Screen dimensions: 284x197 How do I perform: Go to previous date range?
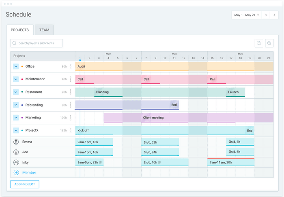click(266, 15)
